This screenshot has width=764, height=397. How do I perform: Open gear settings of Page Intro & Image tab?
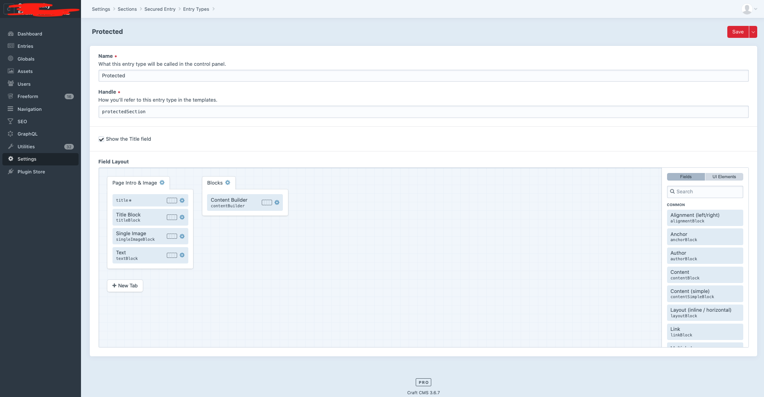coord(162,183)
